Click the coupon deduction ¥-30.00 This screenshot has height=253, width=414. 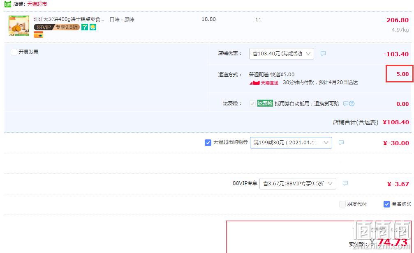396,143
